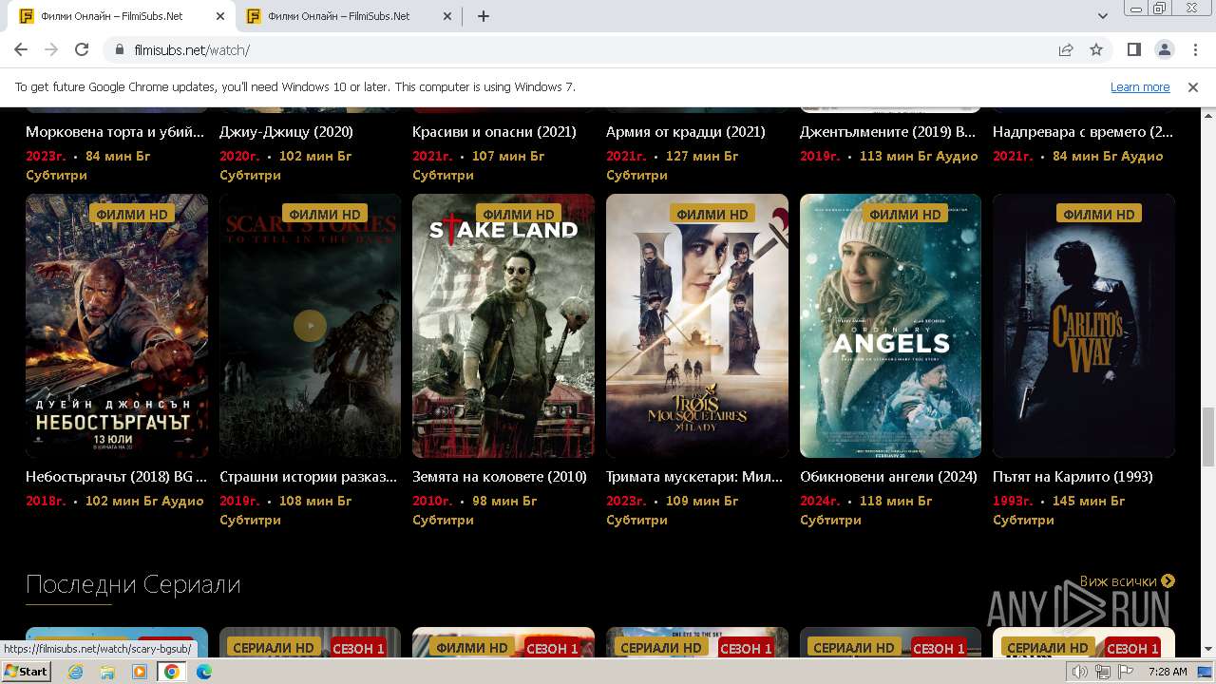1216x684 pixels.
Task: Open the network tray icon
Action: [1103, 672]
